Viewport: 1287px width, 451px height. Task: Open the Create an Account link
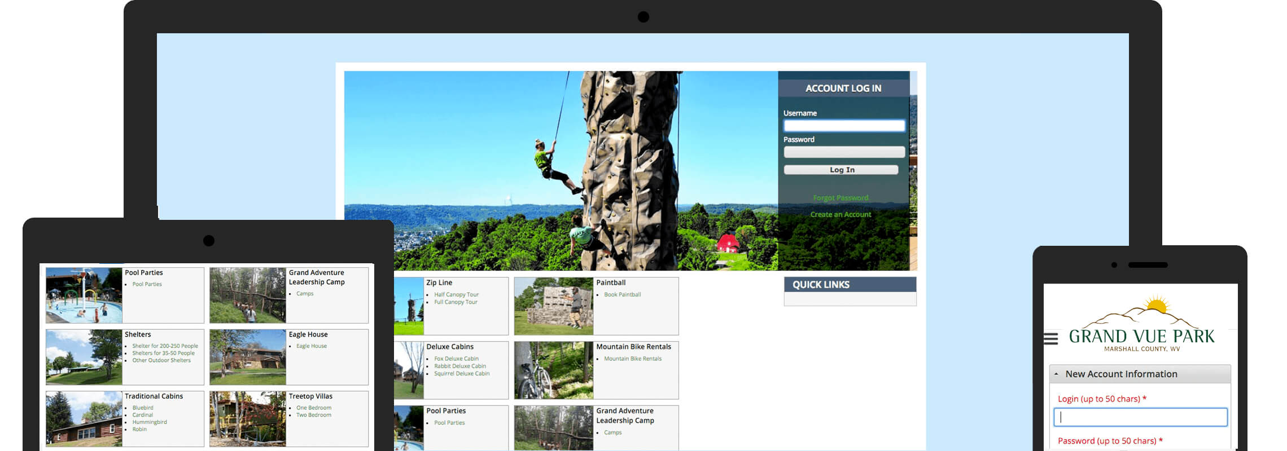click(x=841, y=215)
